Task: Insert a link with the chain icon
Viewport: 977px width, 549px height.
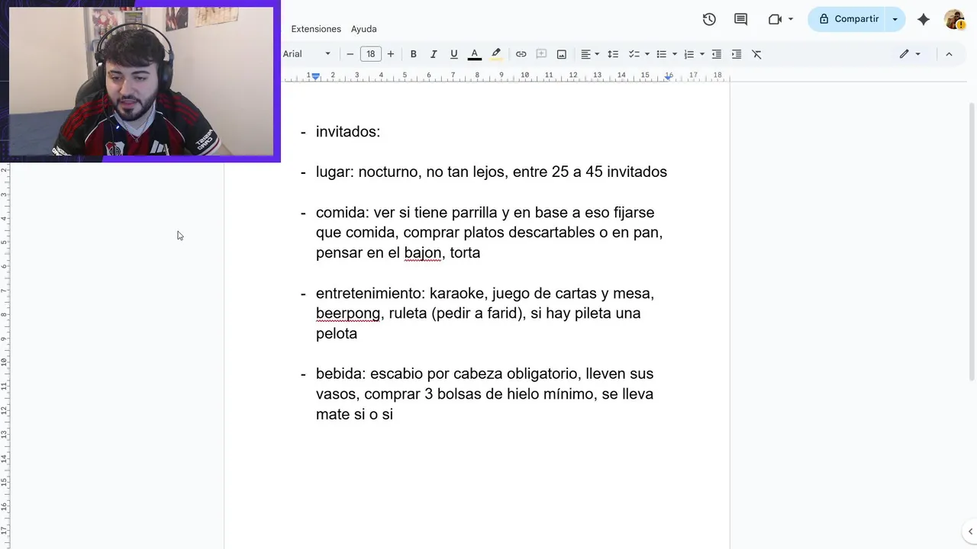Action: 521,54
